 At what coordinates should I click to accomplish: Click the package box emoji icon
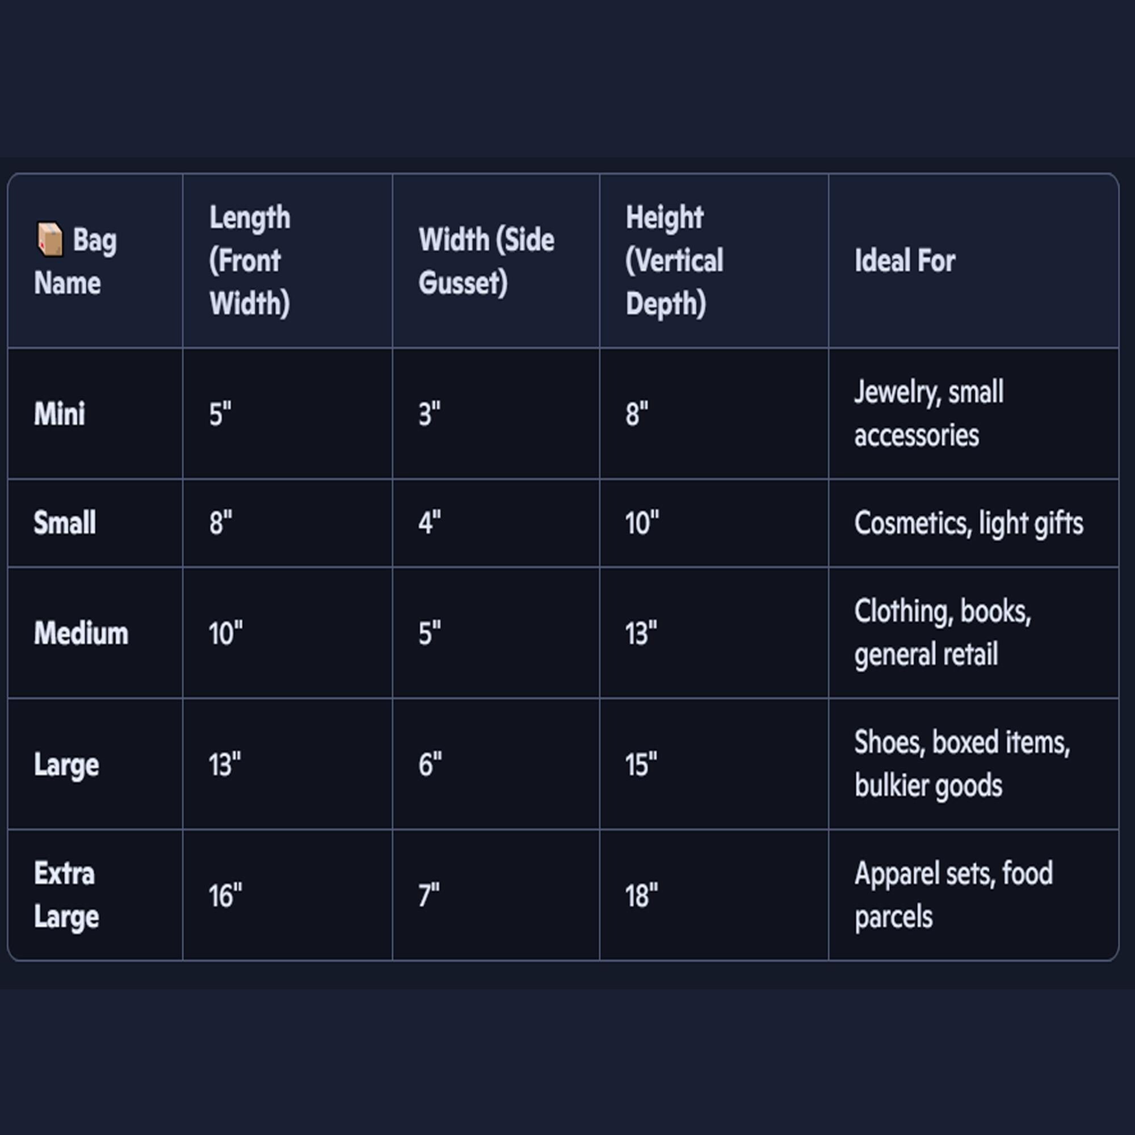tap(50, 239)
